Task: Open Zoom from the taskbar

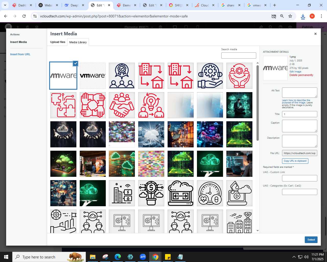Action: (143, 257)
